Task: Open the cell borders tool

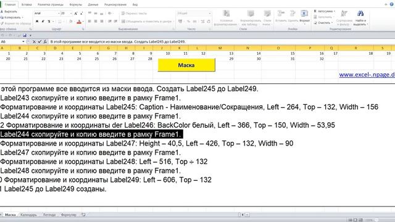Action: (x=60, y=22)
